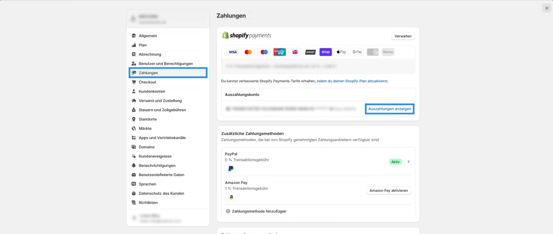Click the Maestro card icon

(x=264, y=52)
